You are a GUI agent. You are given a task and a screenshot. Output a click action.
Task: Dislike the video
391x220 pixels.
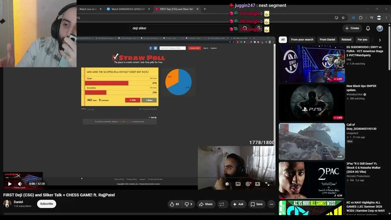point(188,204)
